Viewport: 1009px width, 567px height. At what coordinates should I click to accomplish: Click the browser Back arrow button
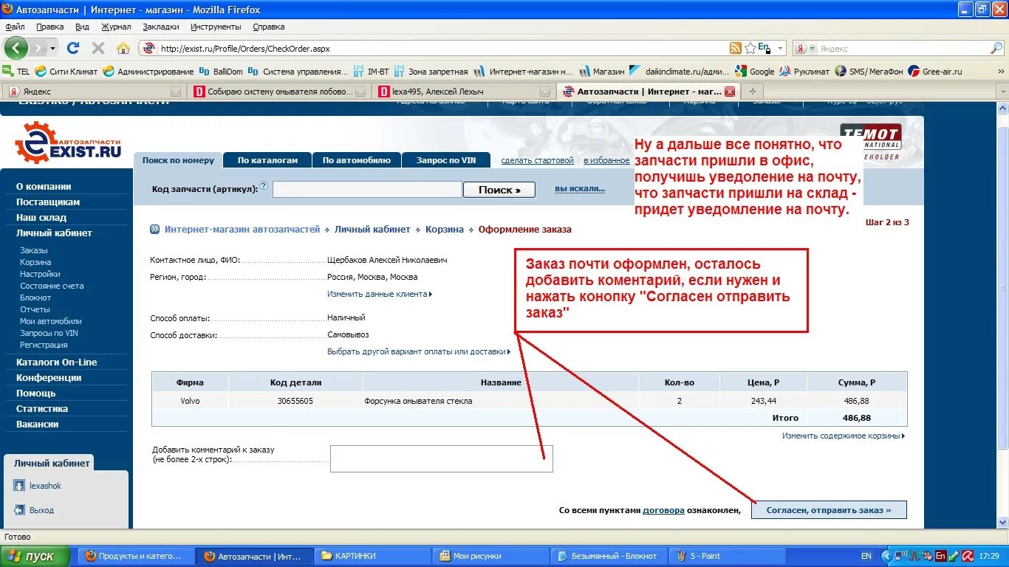[16, 48]
